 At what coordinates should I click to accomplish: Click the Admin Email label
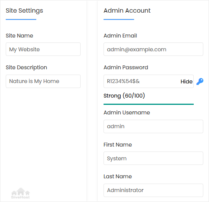(x=120, y=36)
